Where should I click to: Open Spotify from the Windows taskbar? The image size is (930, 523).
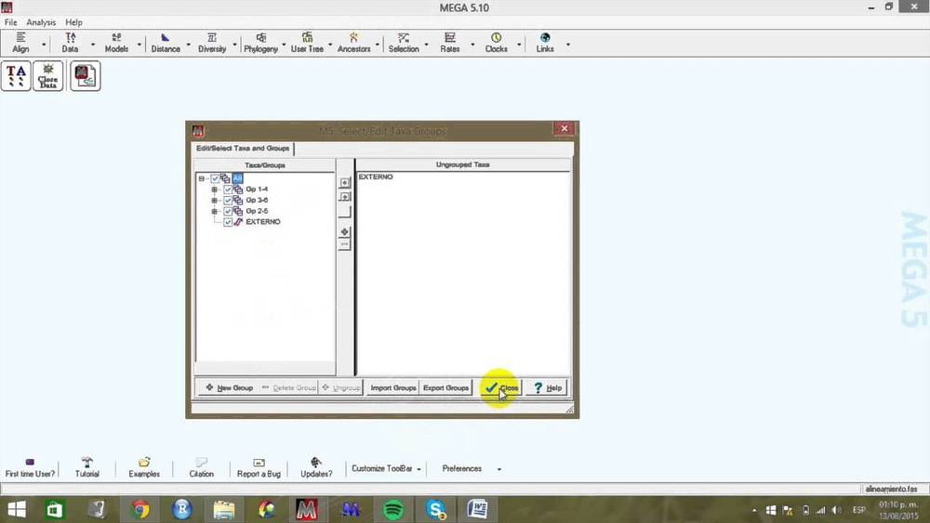[393, 509]
